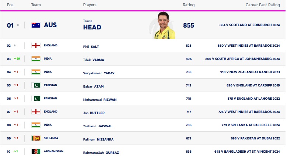Click the Australia flag icon beside AUS

36,25
